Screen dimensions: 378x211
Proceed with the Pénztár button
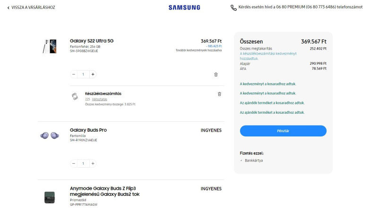coord(283,131)
